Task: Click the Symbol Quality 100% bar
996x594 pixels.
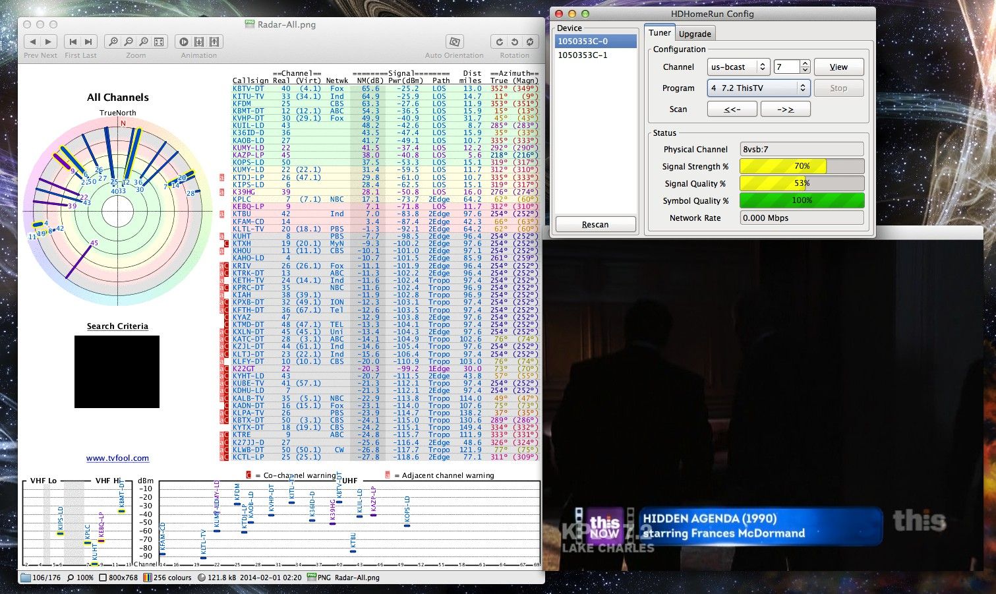Action: (x=802, y=200)
